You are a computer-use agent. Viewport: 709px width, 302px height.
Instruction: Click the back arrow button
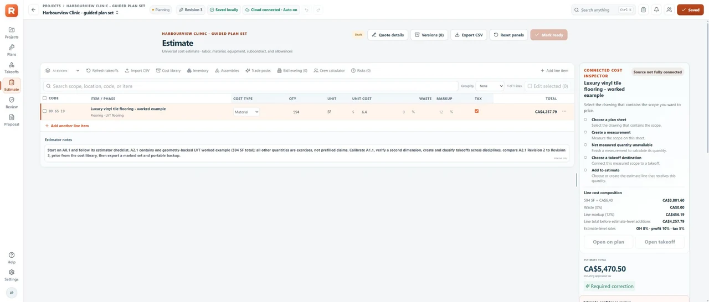(33, 10)
